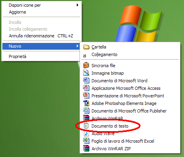Click the Archivio WinRAR ZIP books icon

click(86, 148)
